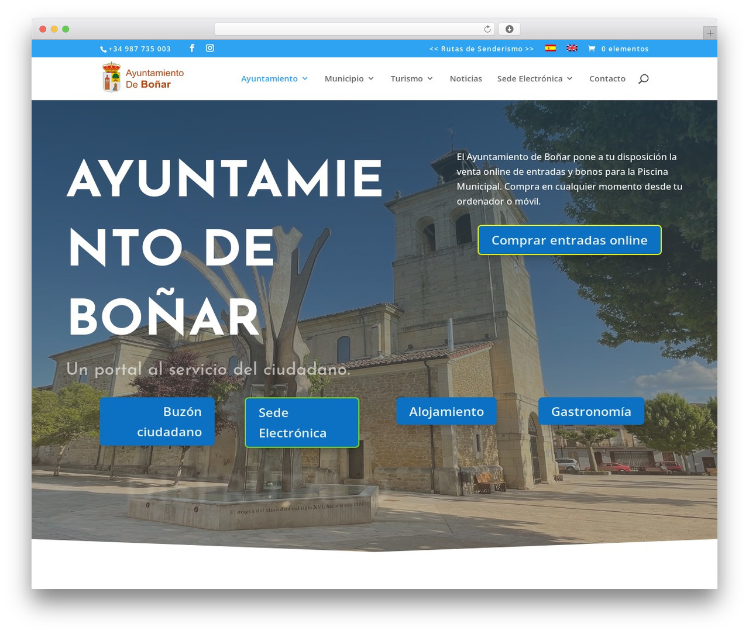
Task: Reload the page in the browser
Action: (487, 29)
